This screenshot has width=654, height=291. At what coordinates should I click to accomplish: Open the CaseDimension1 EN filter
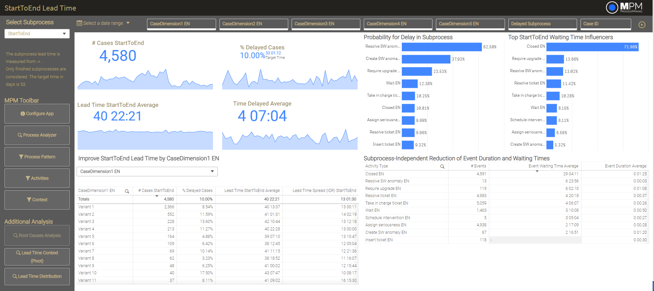tap(181, 24)
